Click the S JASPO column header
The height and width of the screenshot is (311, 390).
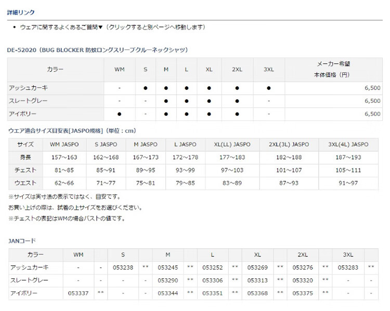(106, 144)
